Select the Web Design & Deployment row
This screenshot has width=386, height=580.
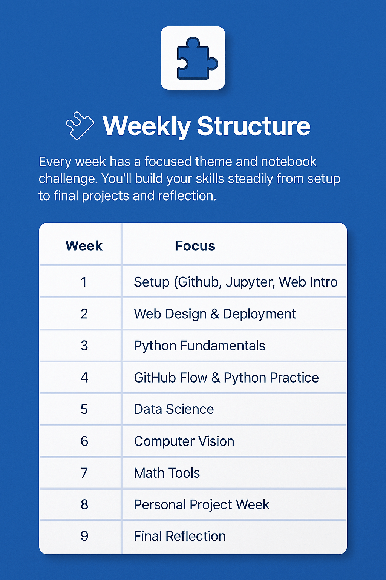click(x=215, y=314)
